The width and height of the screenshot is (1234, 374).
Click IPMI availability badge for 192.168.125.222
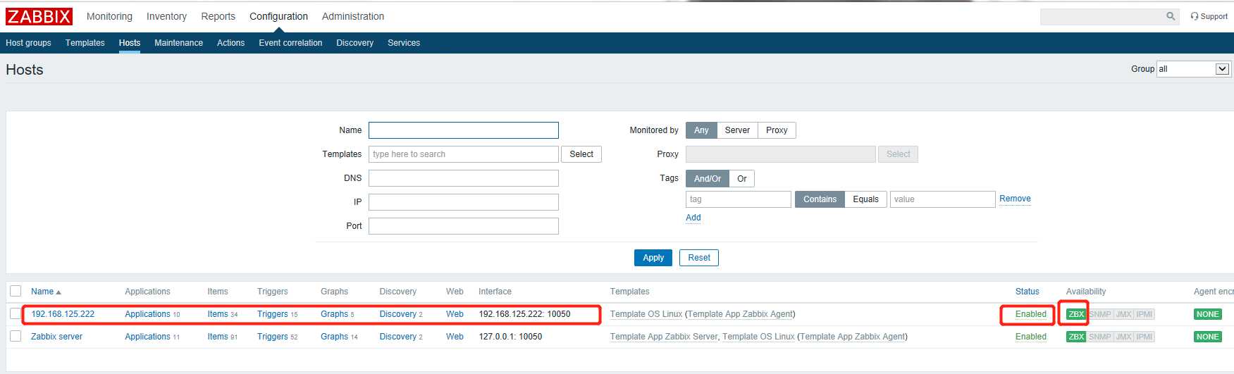pos(1144,314)
